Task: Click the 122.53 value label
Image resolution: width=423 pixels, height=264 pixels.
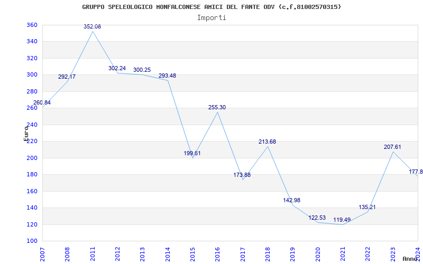Action: (317, 218)
